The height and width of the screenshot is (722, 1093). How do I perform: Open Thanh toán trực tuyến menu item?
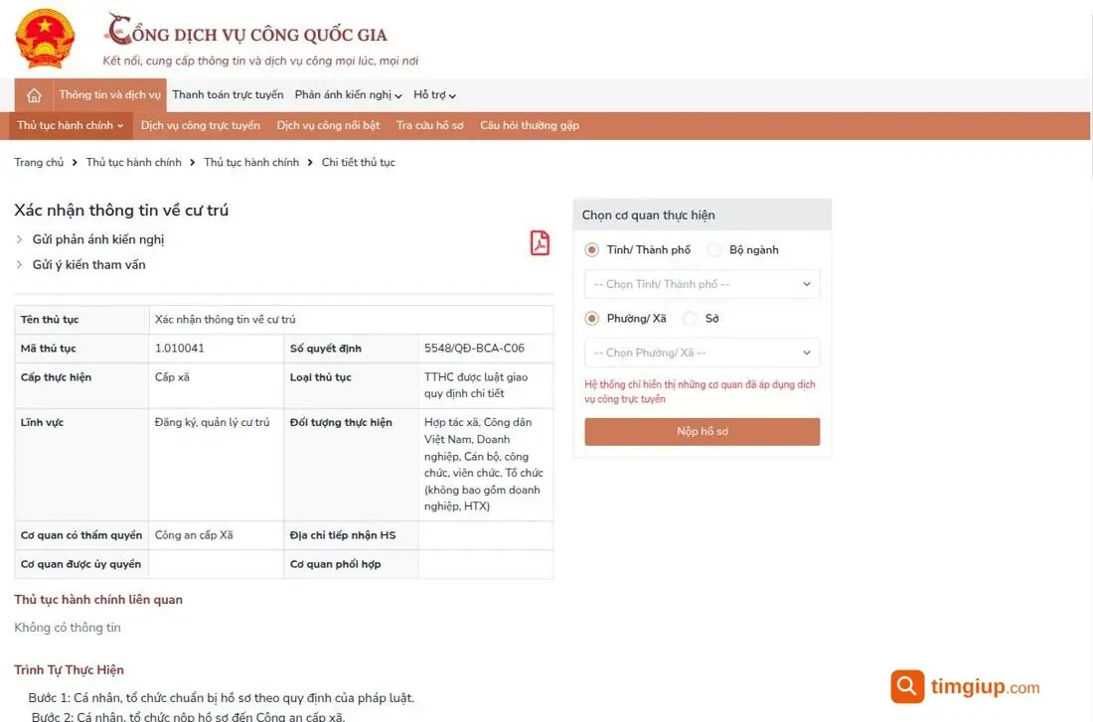coord(228,94)
